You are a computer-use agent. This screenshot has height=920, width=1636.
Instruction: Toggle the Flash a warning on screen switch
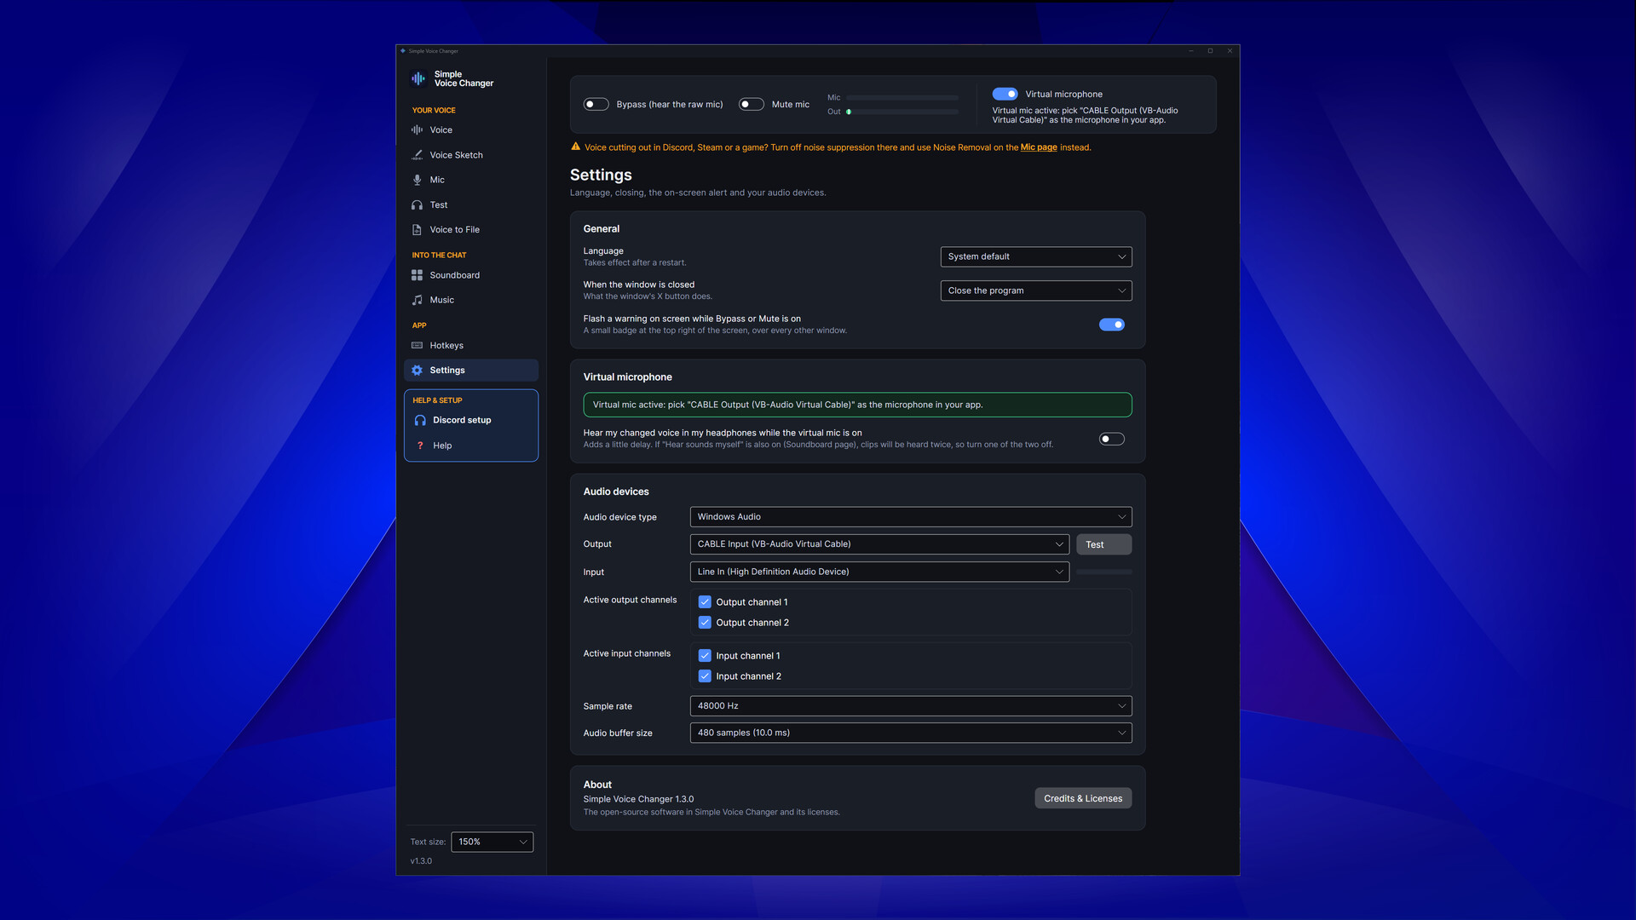[1112, 325]
